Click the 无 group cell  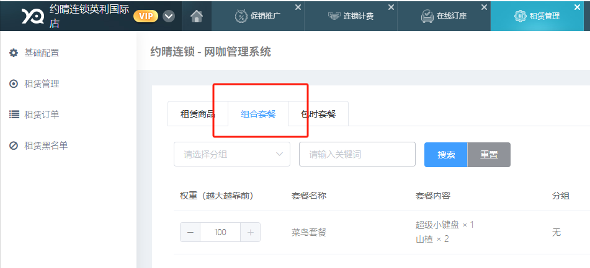(556, 232)
